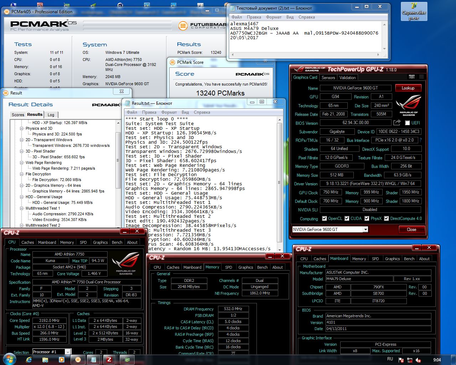Image resolution: width=456 pixels, height=365 pixels.
Task: Click the Core Speed 3192.0 MHz value
Action: coord(49,320)
